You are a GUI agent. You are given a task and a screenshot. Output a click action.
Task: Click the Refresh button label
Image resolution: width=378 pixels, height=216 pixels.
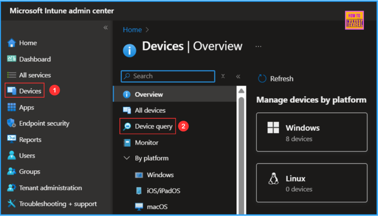click(282, 79)
